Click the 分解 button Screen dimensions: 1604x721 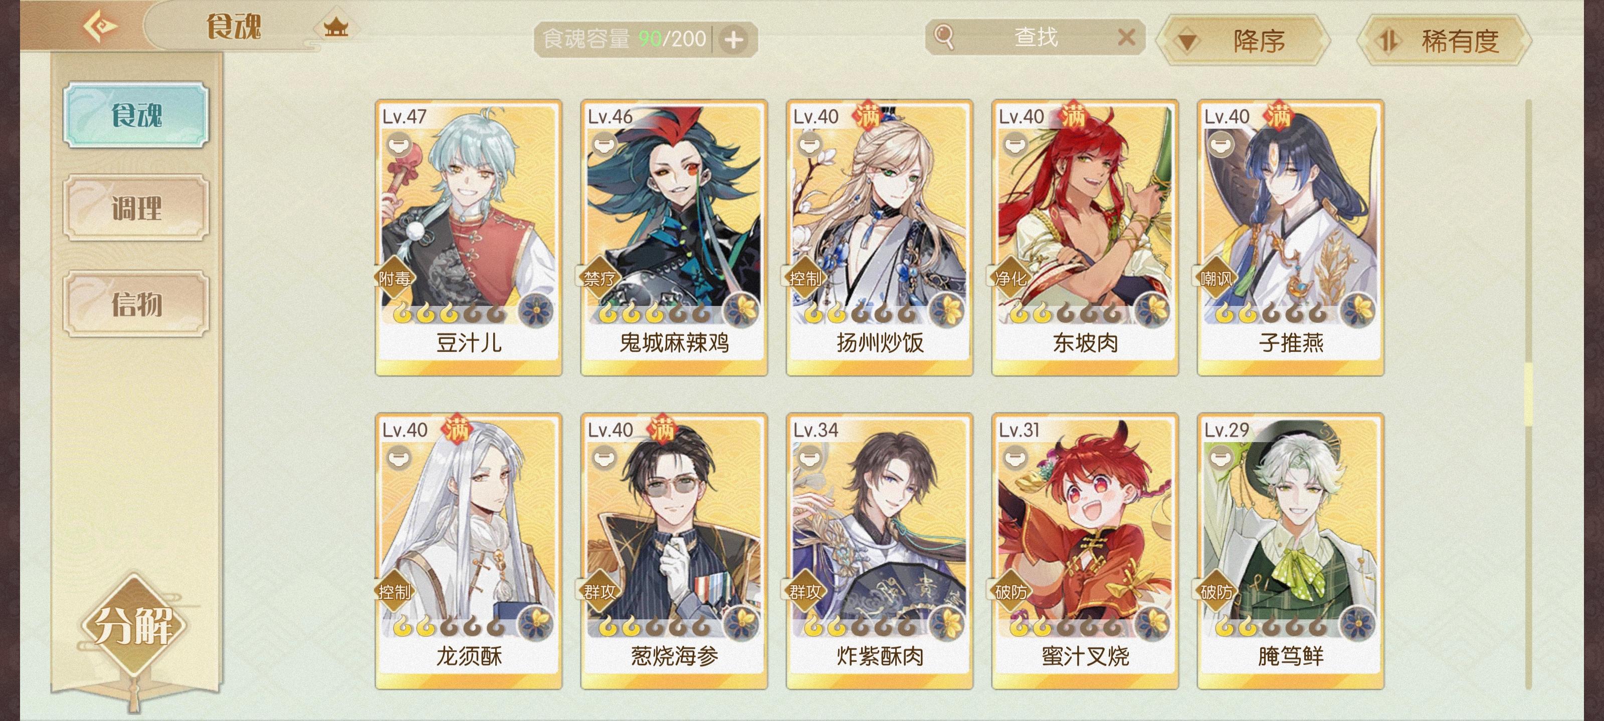pyautogui.click(x=134, y=625)
